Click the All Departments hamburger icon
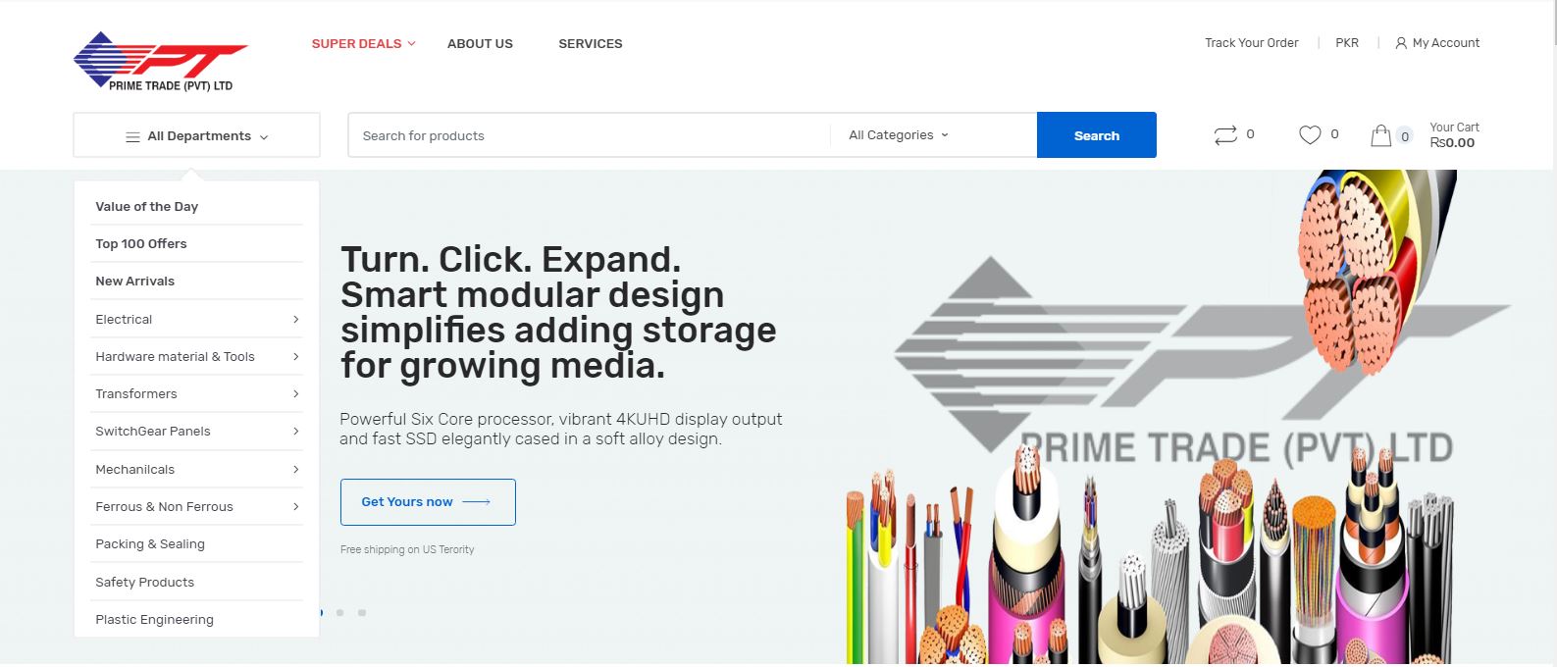The image size is (1557, 667). [x=132, y=137]
